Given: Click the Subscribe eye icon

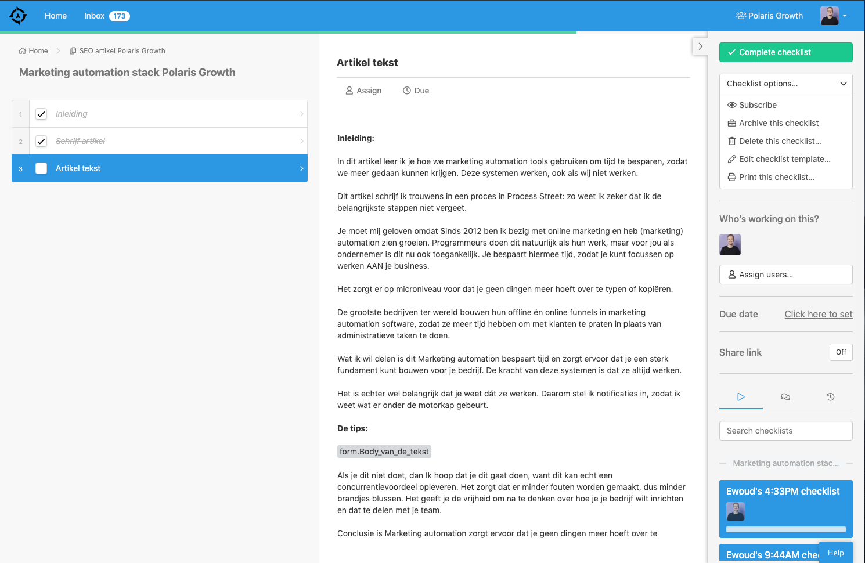Looking at the screenshot, I should point(732,105).
